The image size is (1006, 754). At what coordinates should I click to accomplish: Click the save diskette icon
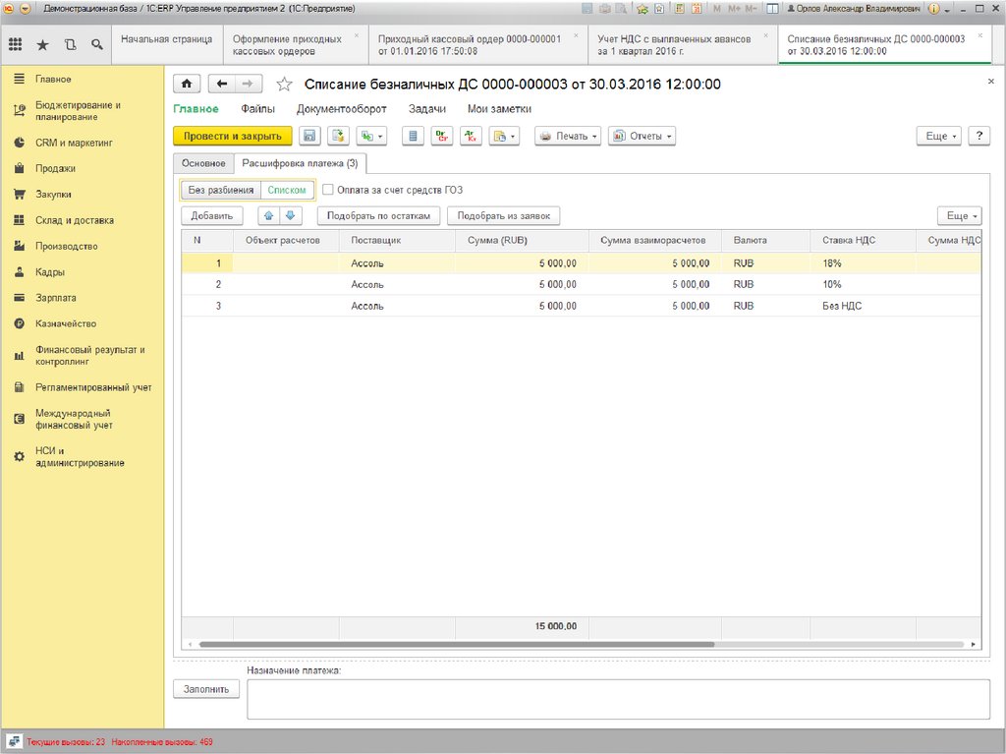(x=309, y=137)
